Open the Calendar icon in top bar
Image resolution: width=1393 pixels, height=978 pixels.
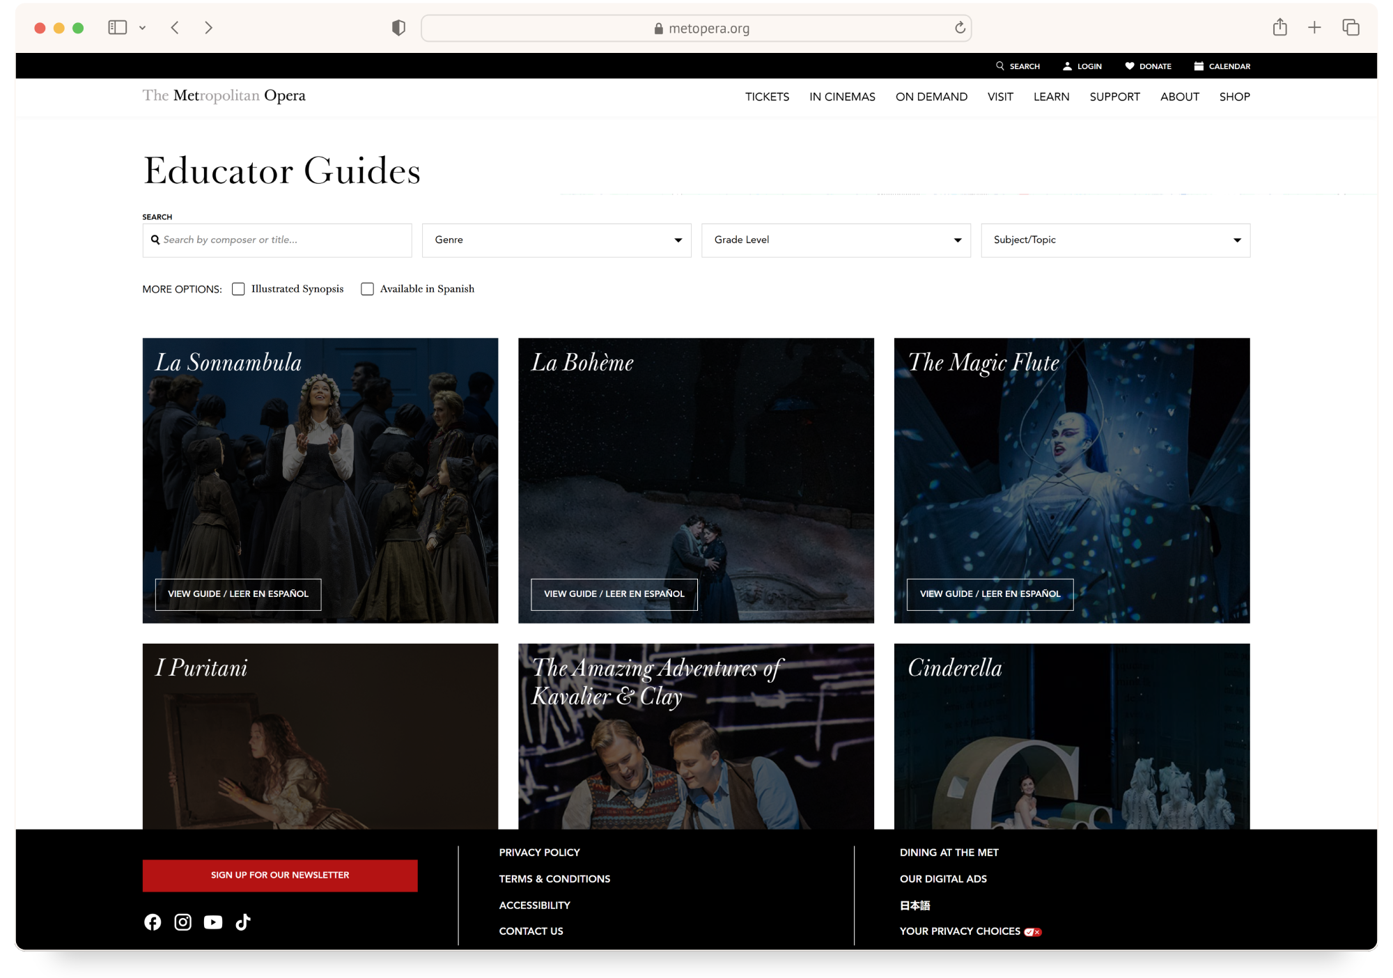[1199, 66]
